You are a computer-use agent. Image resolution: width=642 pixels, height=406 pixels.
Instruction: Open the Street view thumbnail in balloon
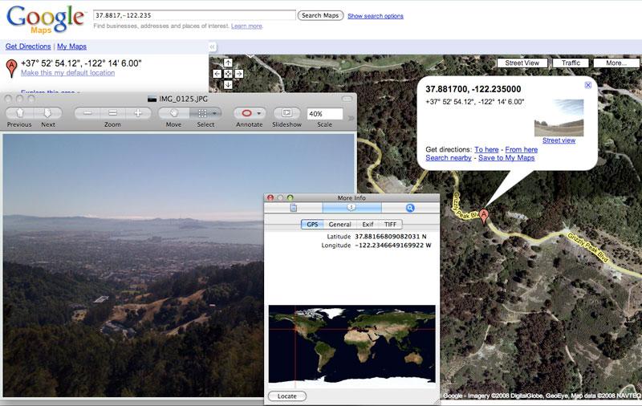[559, 118]
